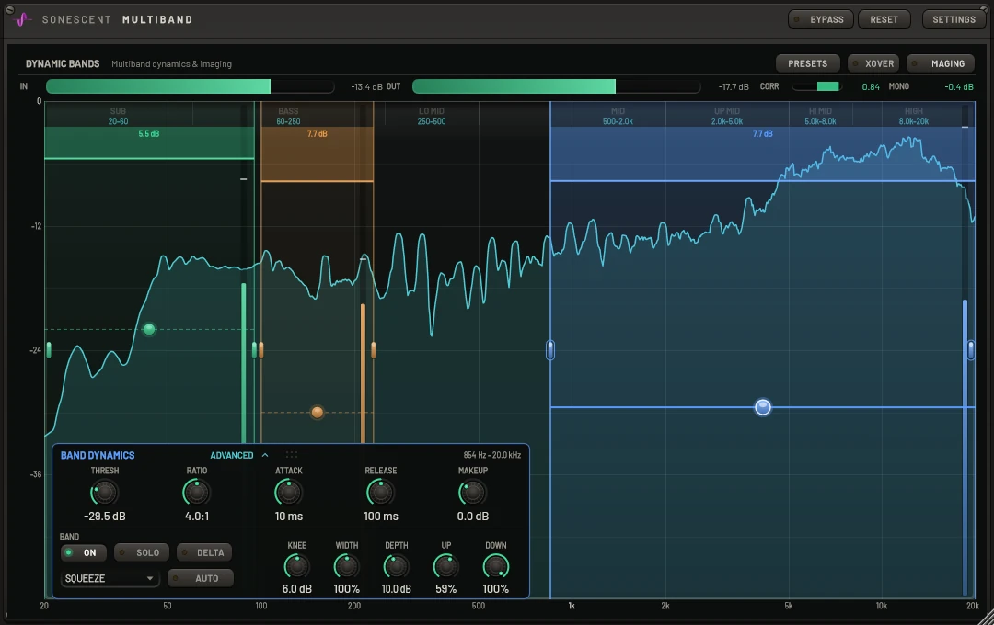Click the 6.0 dB knee value
This screenshot has width=994, height=625.
click(296, 589)
